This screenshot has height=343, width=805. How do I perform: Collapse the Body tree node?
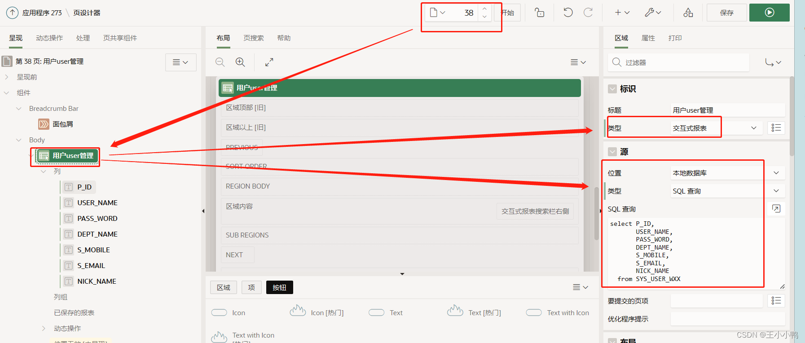(x=19, y=140)
